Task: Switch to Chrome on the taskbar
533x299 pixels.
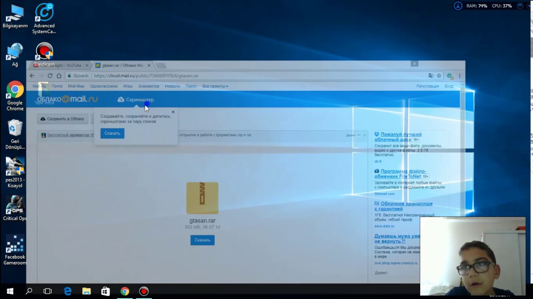Action: 125,291
